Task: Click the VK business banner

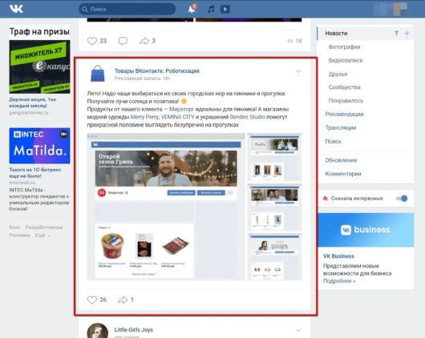Action: click(x=366, y=230)
